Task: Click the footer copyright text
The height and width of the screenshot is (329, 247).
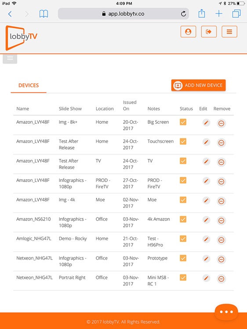Action: pyautogui.click(x=123, y=322)
